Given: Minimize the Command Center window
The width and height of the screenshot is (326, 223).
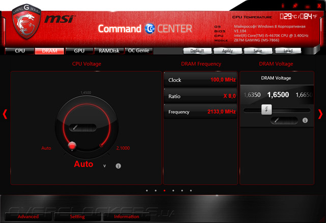Looking at the screenshot, I should [307, 7].
